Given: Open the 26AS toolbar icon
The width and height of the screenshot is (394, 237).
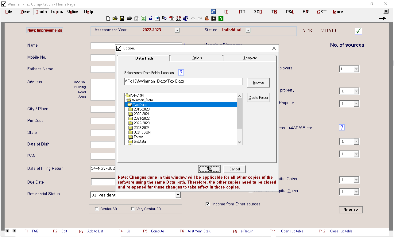Looking at the screenshot, I should coord(179,18).
